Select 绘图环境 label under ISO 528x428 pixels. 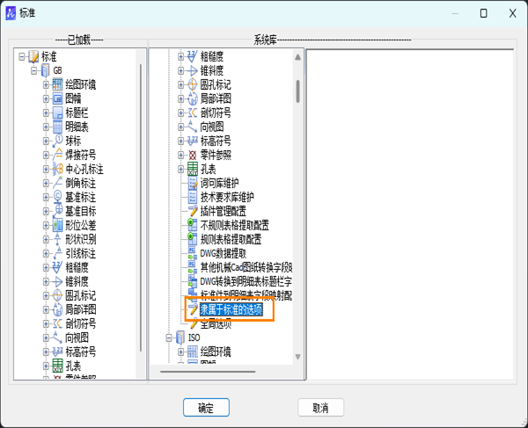pyautogui.click(x=216, y=352)
